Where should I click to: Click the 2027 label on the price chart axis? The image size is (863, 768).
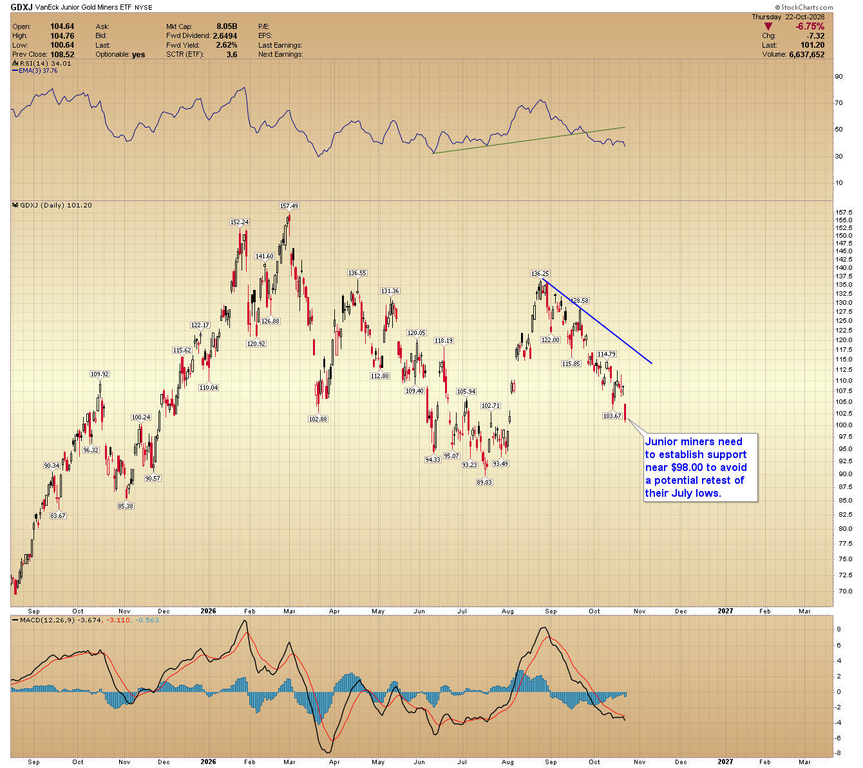(x=725, y=611)
